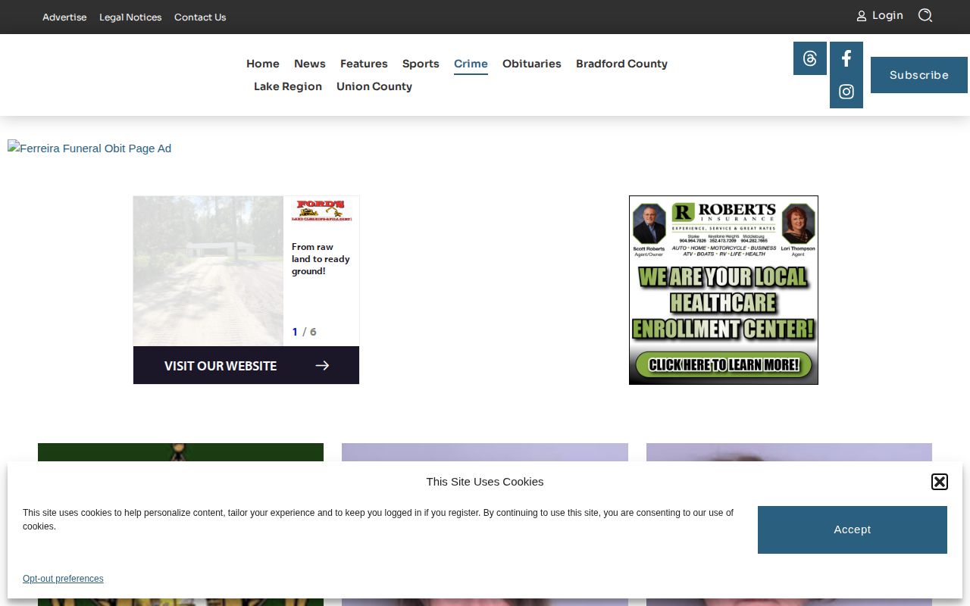Click the Ford's logo in the ad
970x606 pixels.
click(x=321, y=211)
